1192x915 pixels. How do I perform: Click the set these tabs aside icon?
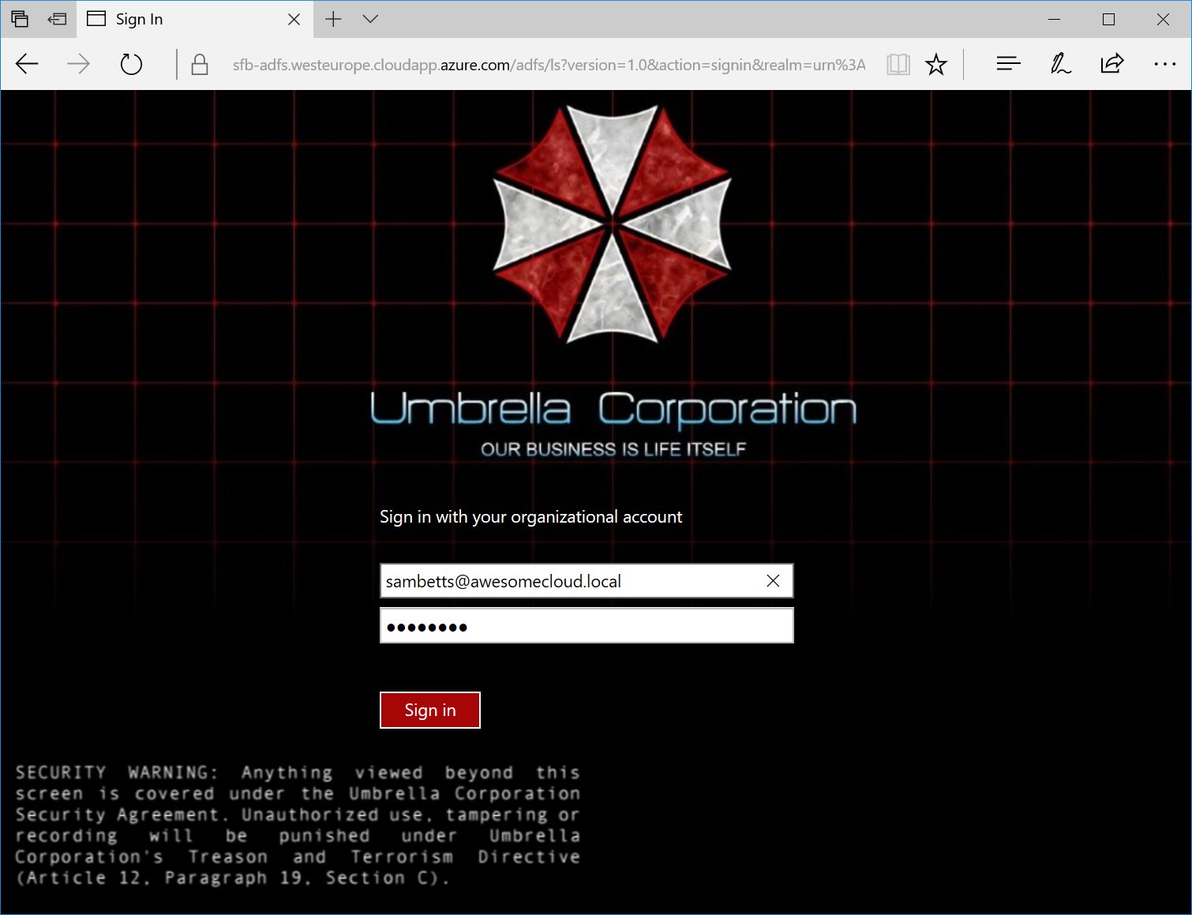pos(58,19)
